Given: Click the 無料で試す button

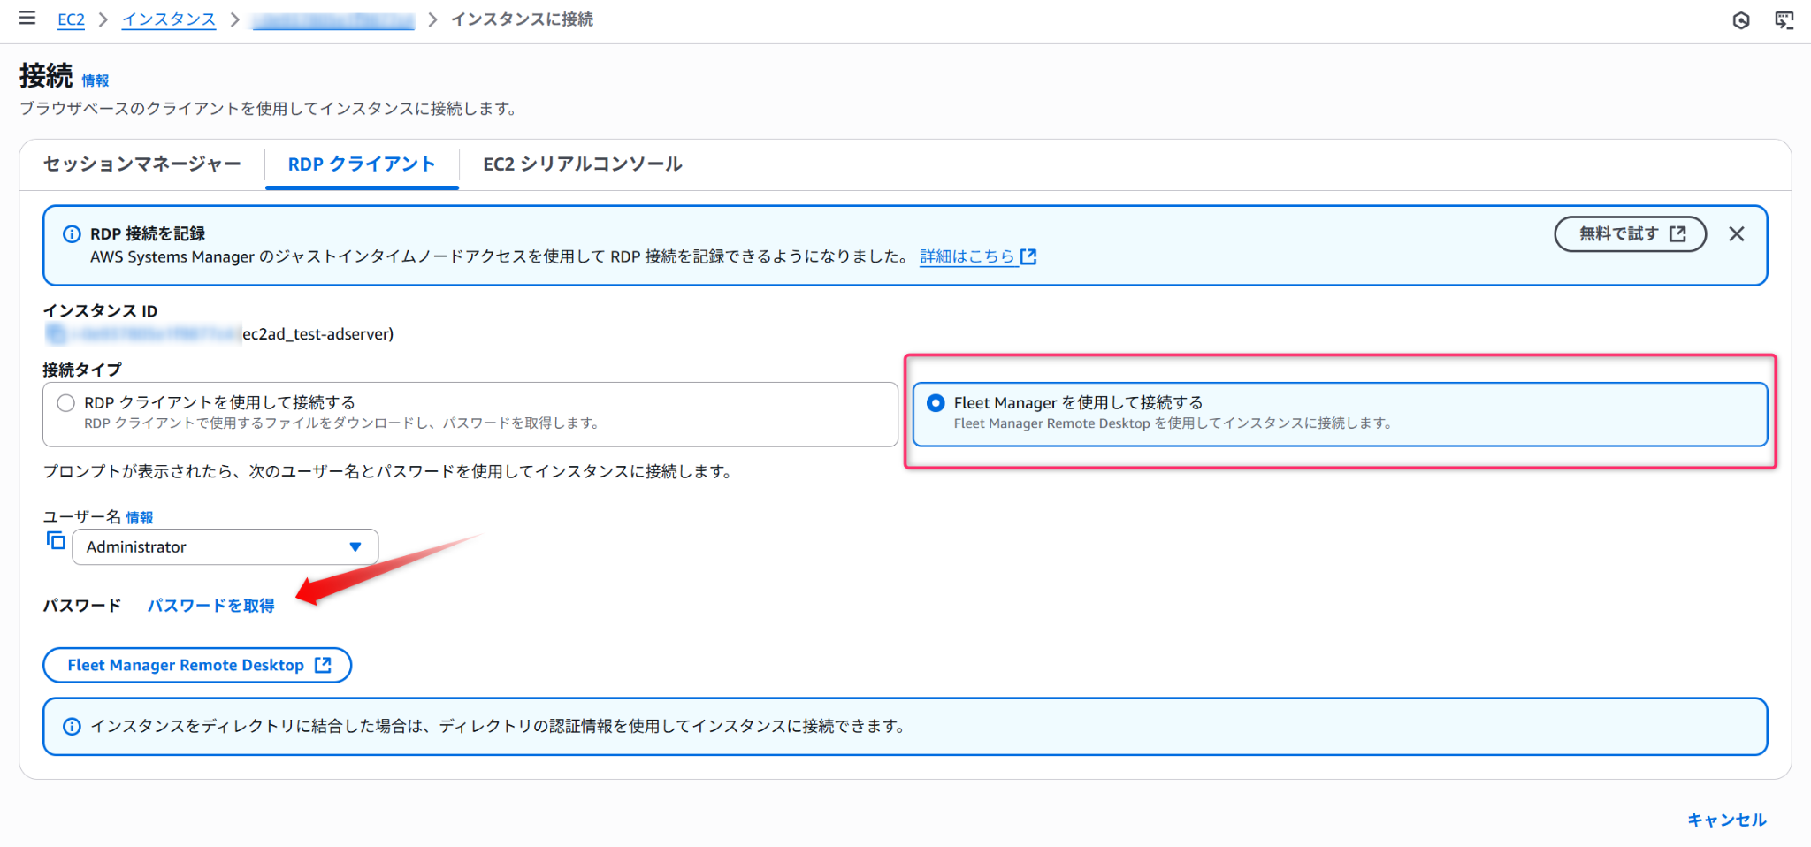Looking at the screenshot, I should tap(1630, 234).
